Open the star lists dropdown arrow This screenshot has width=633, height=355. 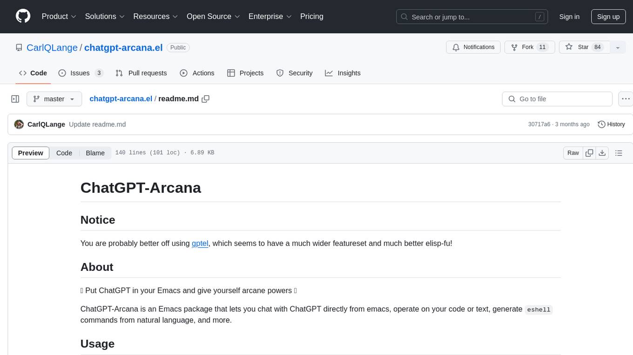(618, 47)
